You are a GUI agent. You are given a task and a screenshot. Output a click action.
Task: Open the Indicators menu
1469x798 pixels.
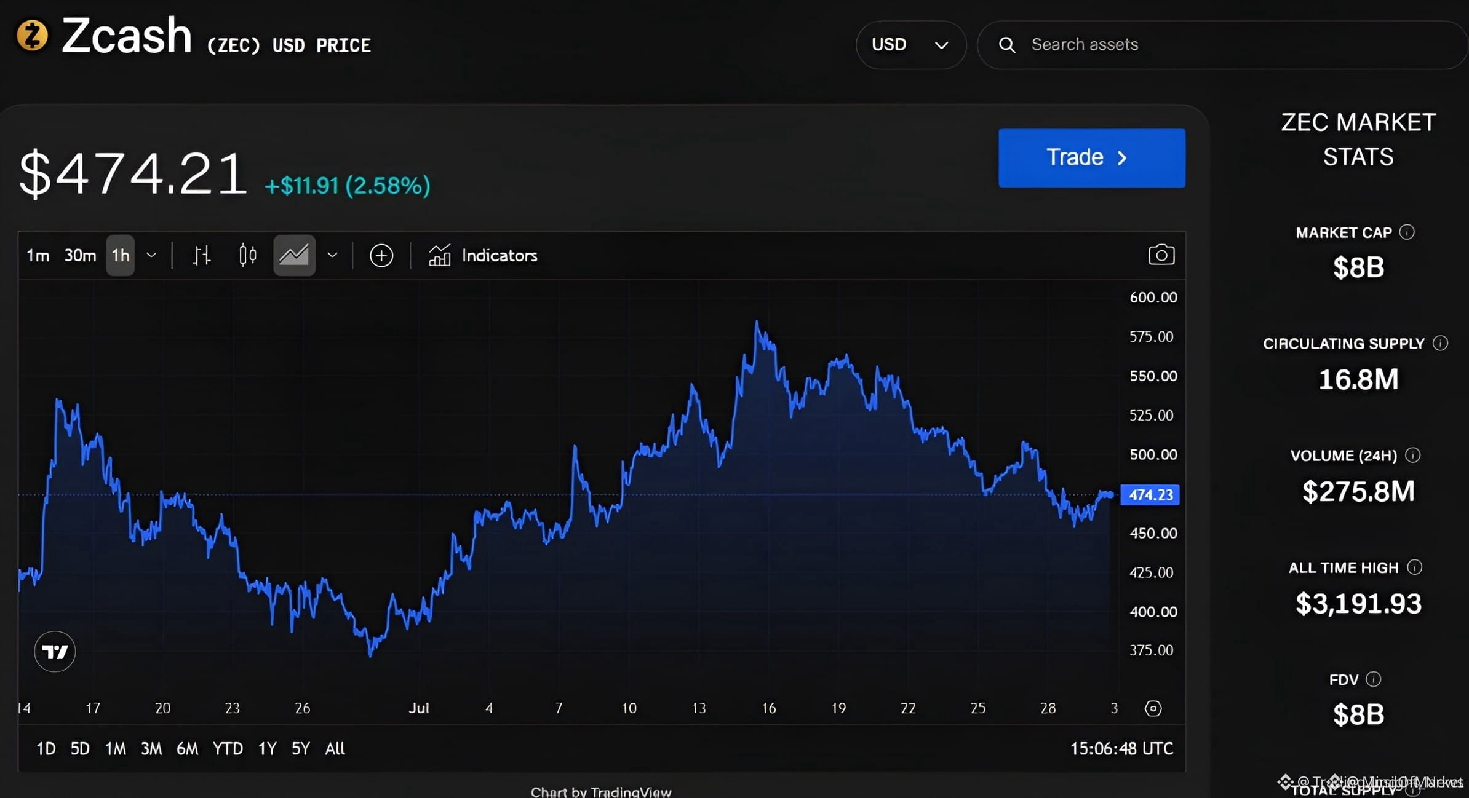coord(483,255)
